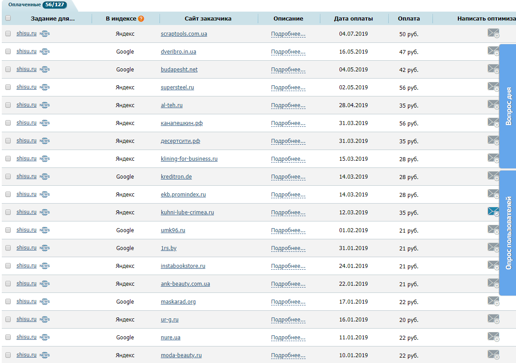
Task: Click the envelope icon in ekb.promindex.ru row
Action: (493, 194)
